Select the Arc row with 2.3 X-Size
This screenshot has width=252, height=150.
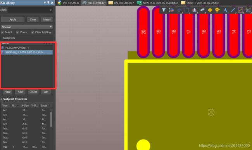tap(25, 124)
